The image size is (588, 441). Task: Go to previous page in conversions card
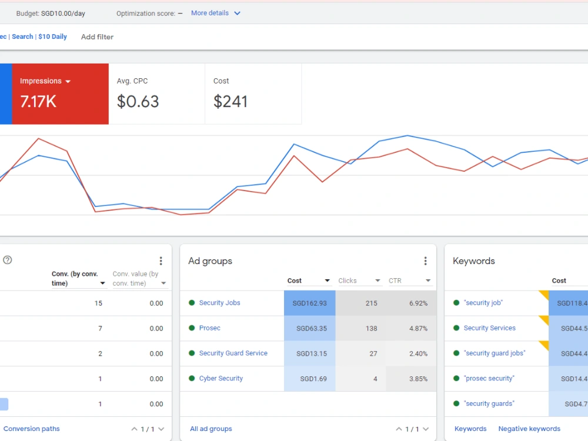pos(134,429)
